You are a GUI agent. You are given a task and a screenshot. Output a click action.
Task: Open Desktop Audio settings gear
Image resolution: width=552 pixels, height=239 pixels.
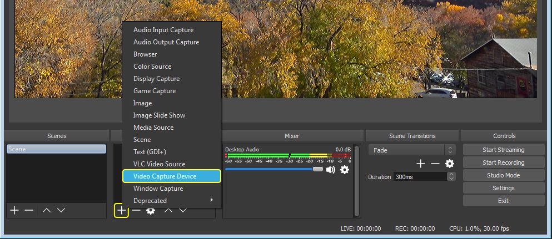(x=345, y=169)
